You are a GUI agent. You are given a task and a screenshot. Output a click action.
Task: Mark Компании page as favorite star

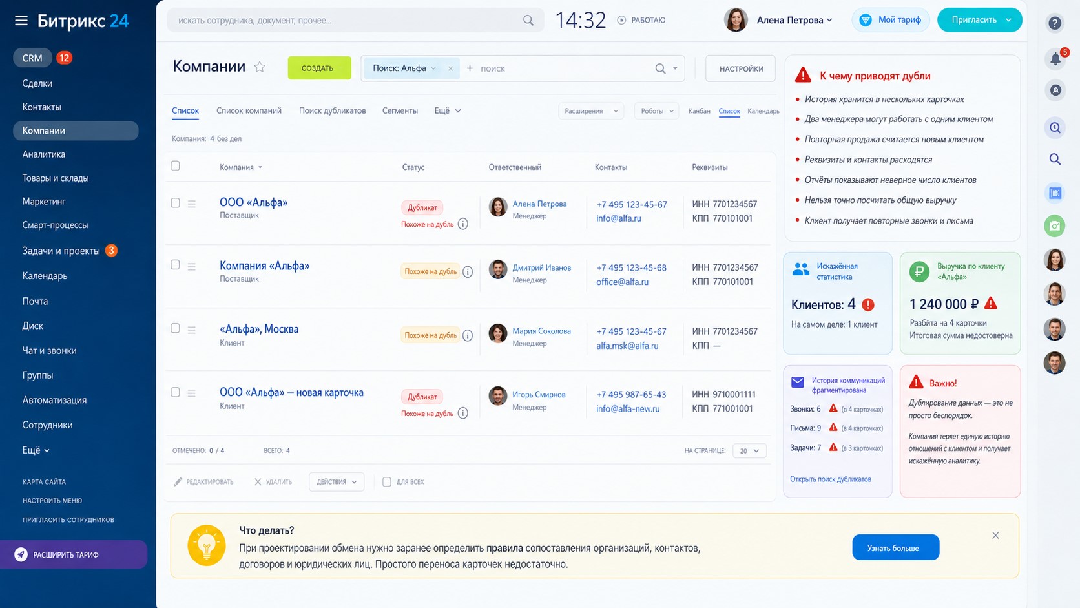pyautogui.click(x=260, y=67)
